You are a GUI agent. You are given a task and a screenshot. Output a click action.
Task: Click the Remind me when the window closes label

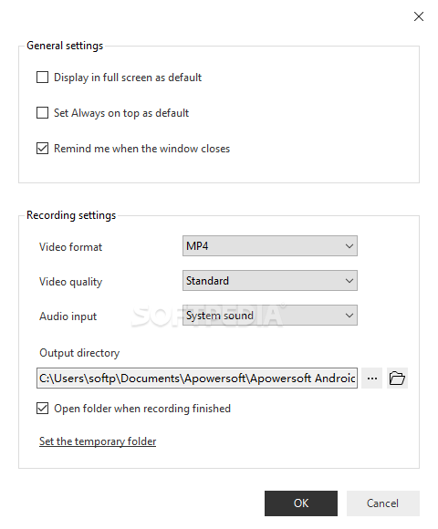[x=141, y=149]
